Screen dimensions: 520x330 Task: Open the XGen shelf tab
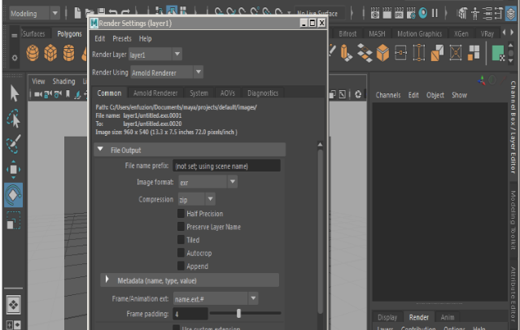point(461,34)
